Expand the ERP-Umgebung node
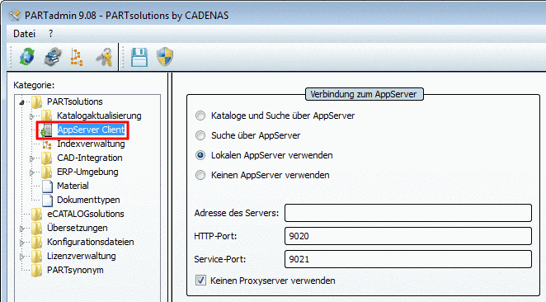This screenshot has height=302, width=546. click(x=32, y=172)
